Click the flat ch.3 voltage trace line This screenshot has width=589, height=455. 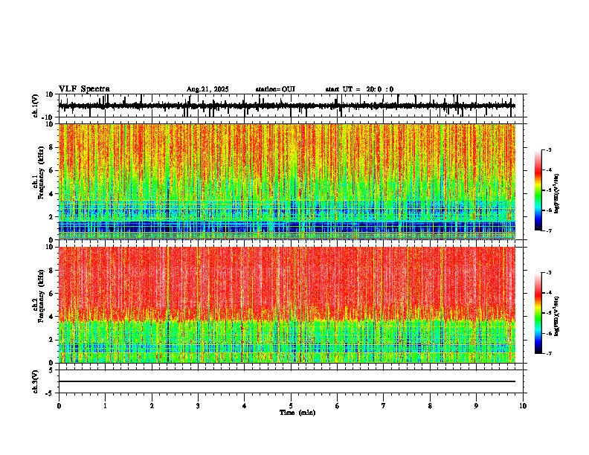tap(286, 381)
